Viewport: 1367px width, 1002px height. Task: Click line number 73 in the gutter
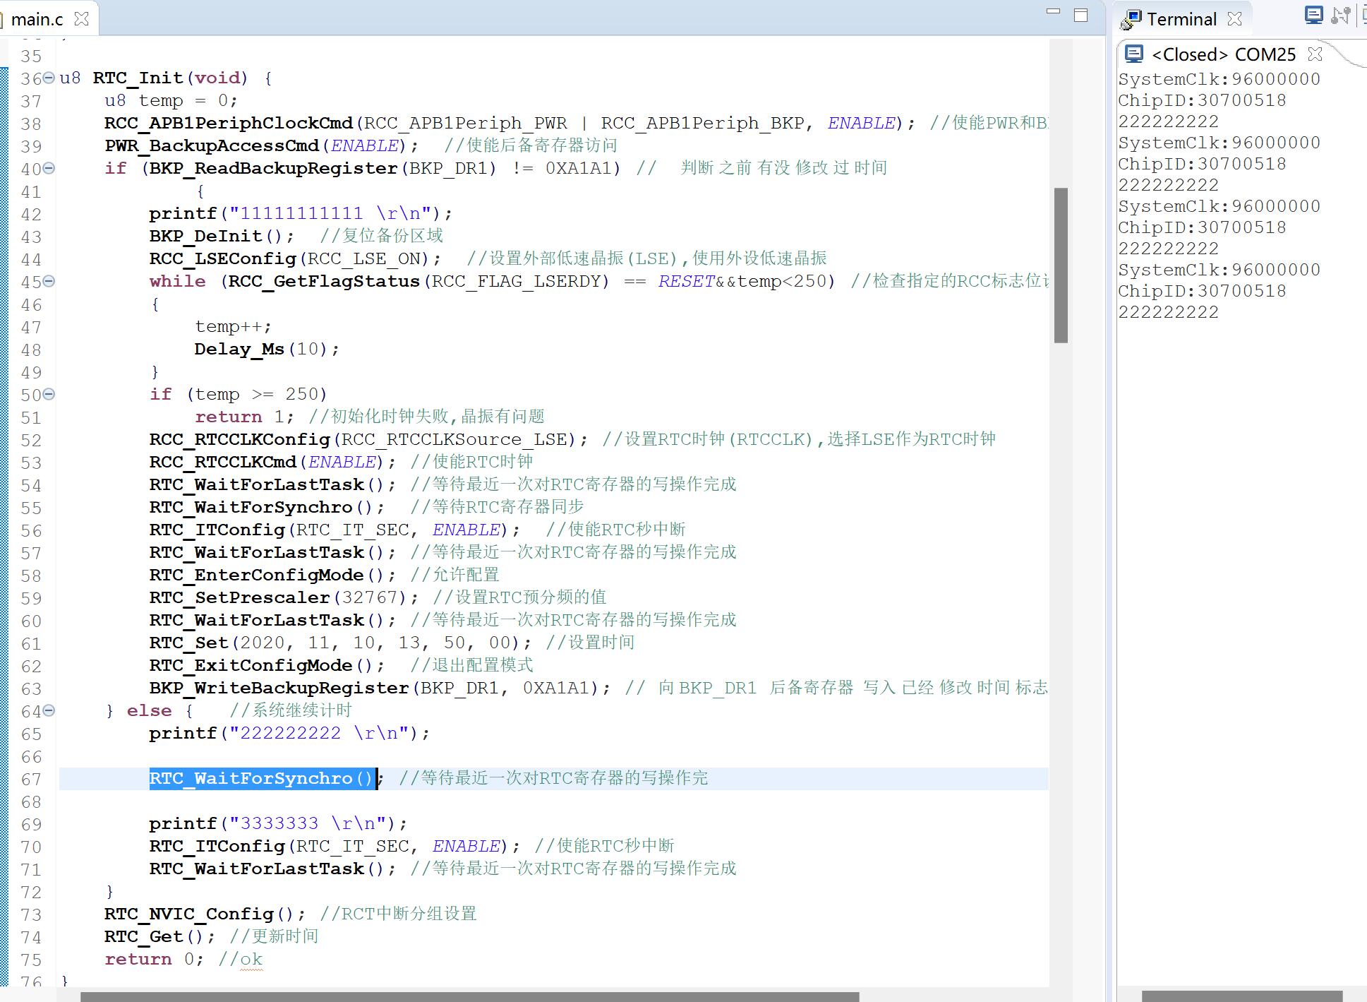click(31, 914)
